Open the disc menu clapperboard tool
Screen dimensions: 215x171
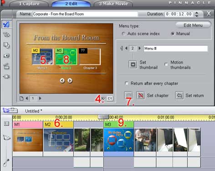6,66
